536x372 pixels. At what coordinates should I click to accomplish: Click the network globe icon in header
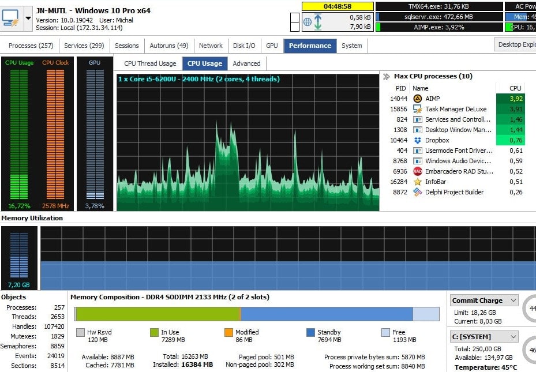(308, 22)
